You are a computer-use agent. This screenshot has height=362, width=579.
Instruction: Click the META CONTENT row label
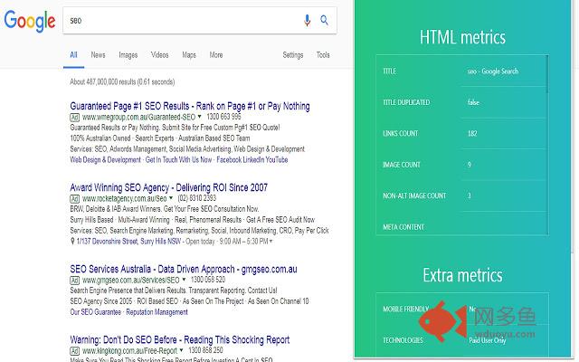(x=403, y=227)
